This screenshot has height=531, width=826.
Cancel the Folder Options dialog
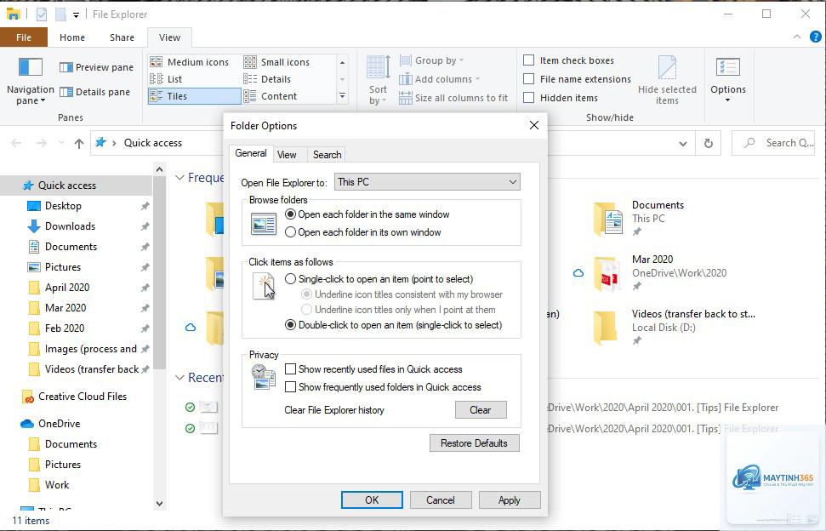441,500
